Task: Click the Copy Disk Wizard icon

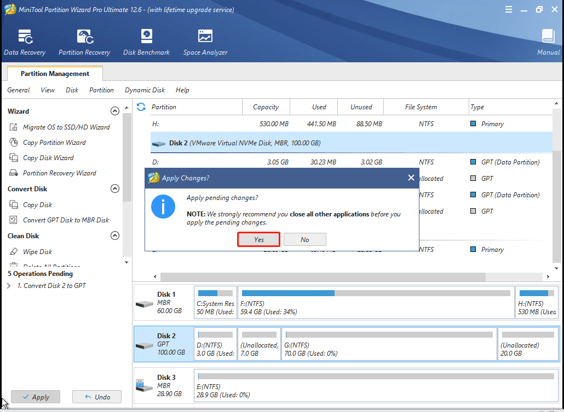Action: tap(13, 157)
